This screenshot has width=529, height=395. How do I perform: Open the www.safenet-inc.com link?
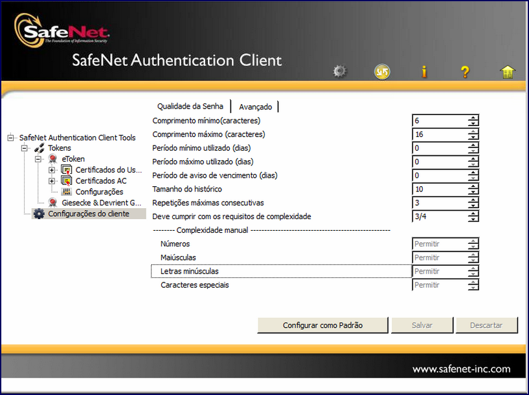pyautogui.click(x=461, y=369)
